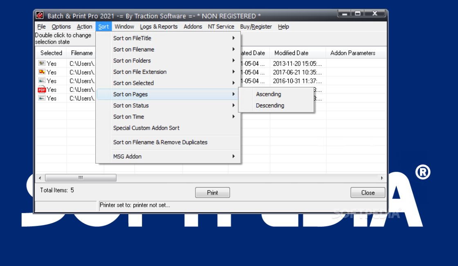Click the Modified Date column header
Viewport: 458px width, 266px height.
point(298,53)
